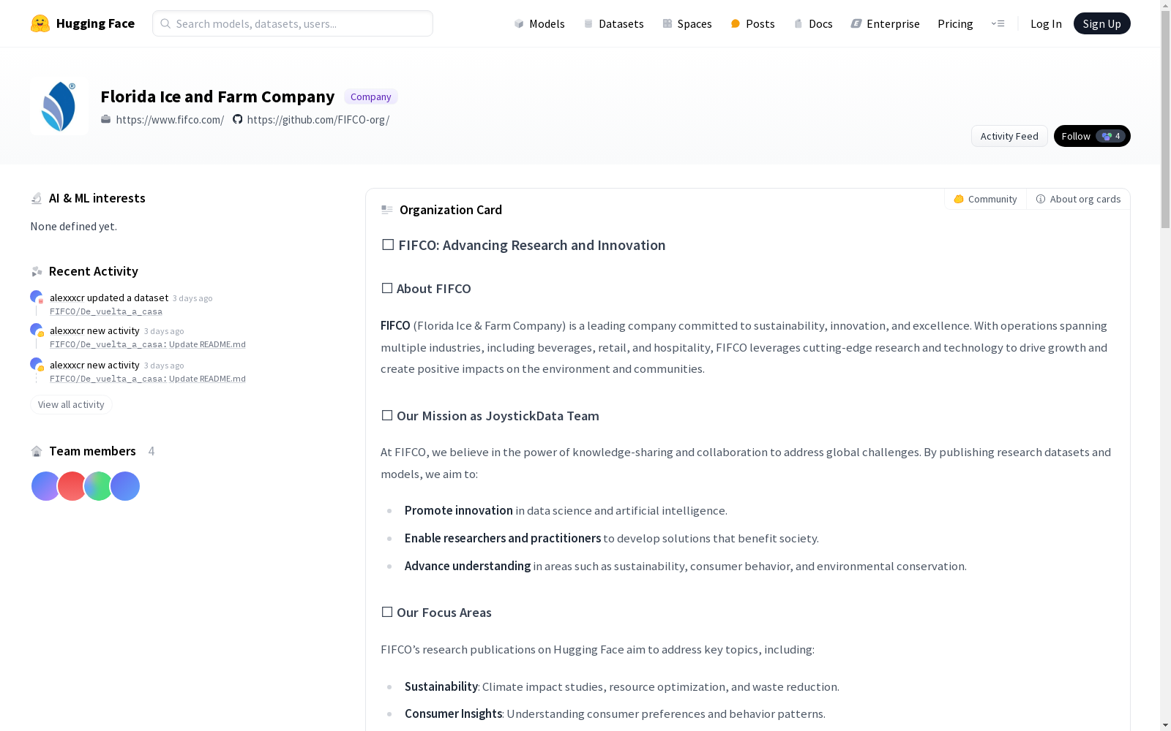Switch to the Community tab

tap(985, 199)
